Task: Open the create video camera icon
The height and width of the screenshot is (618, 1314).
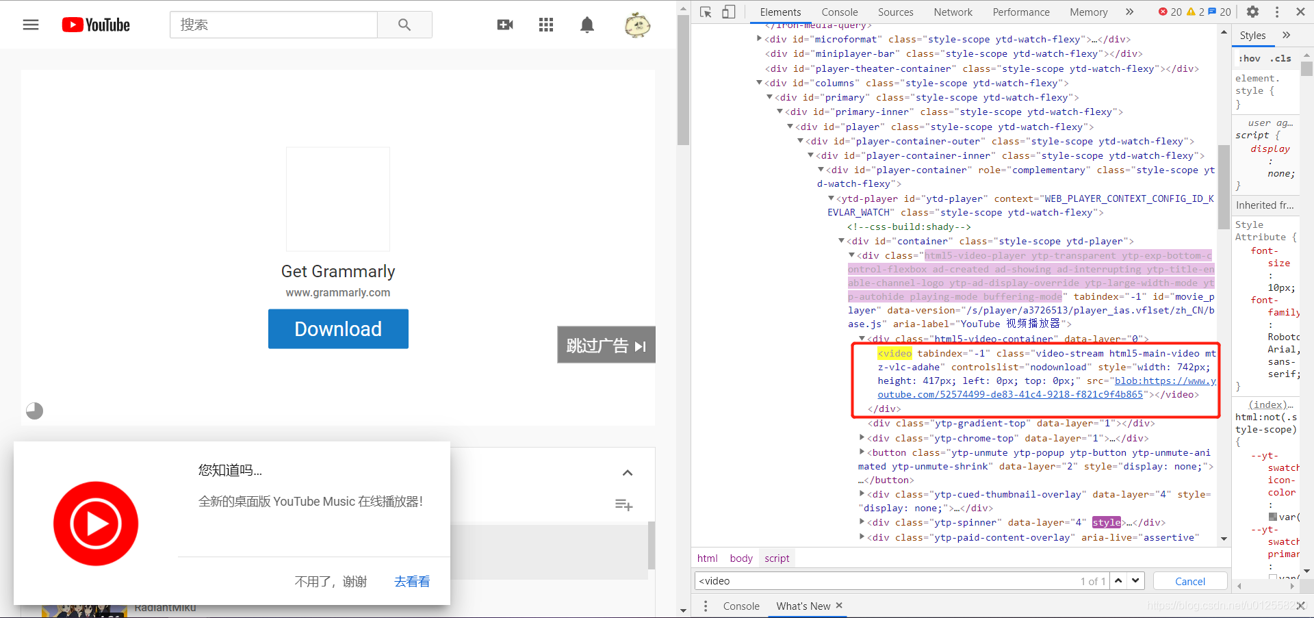Action: click(x=505, y=25)
